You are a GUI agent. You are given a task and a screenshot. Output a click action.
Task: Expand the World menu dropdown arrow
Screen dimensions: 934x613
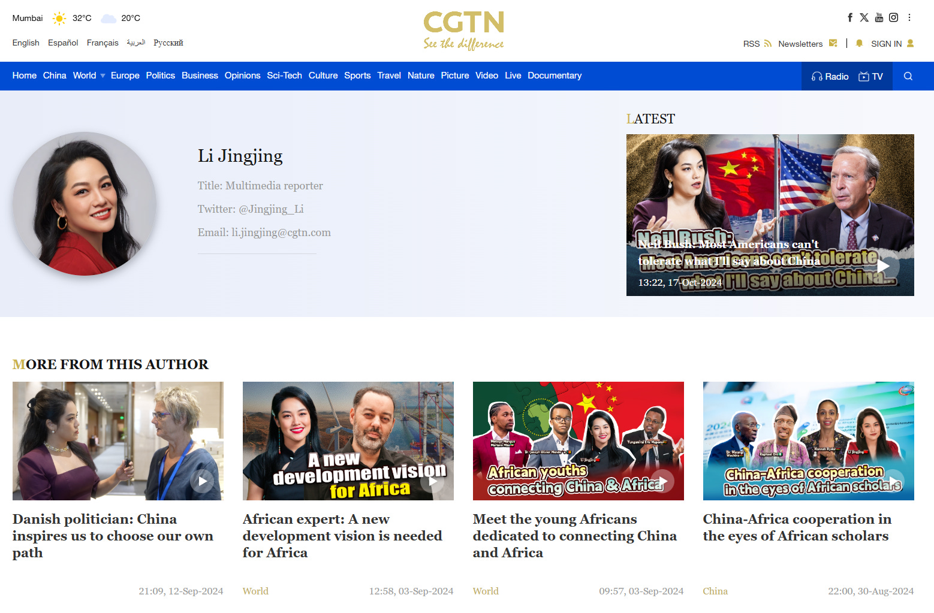(x=103, y=76)
